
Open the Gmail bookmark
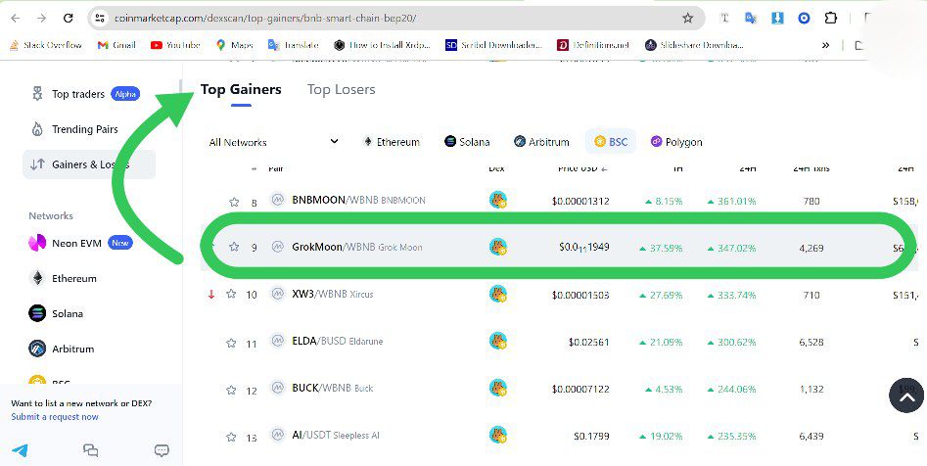tap(116, 45)
